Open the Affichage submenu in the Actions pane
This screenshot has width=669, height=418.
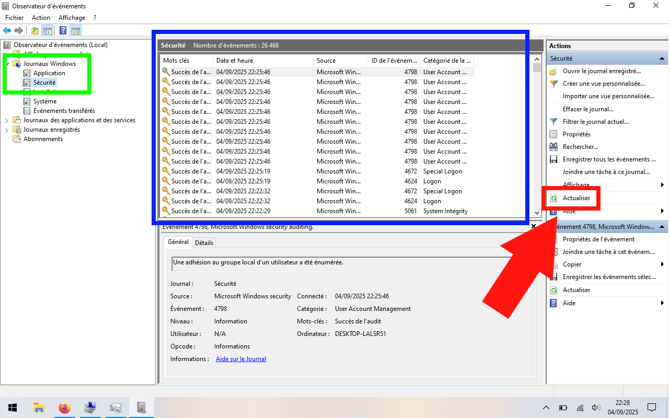tap(662, 184)
